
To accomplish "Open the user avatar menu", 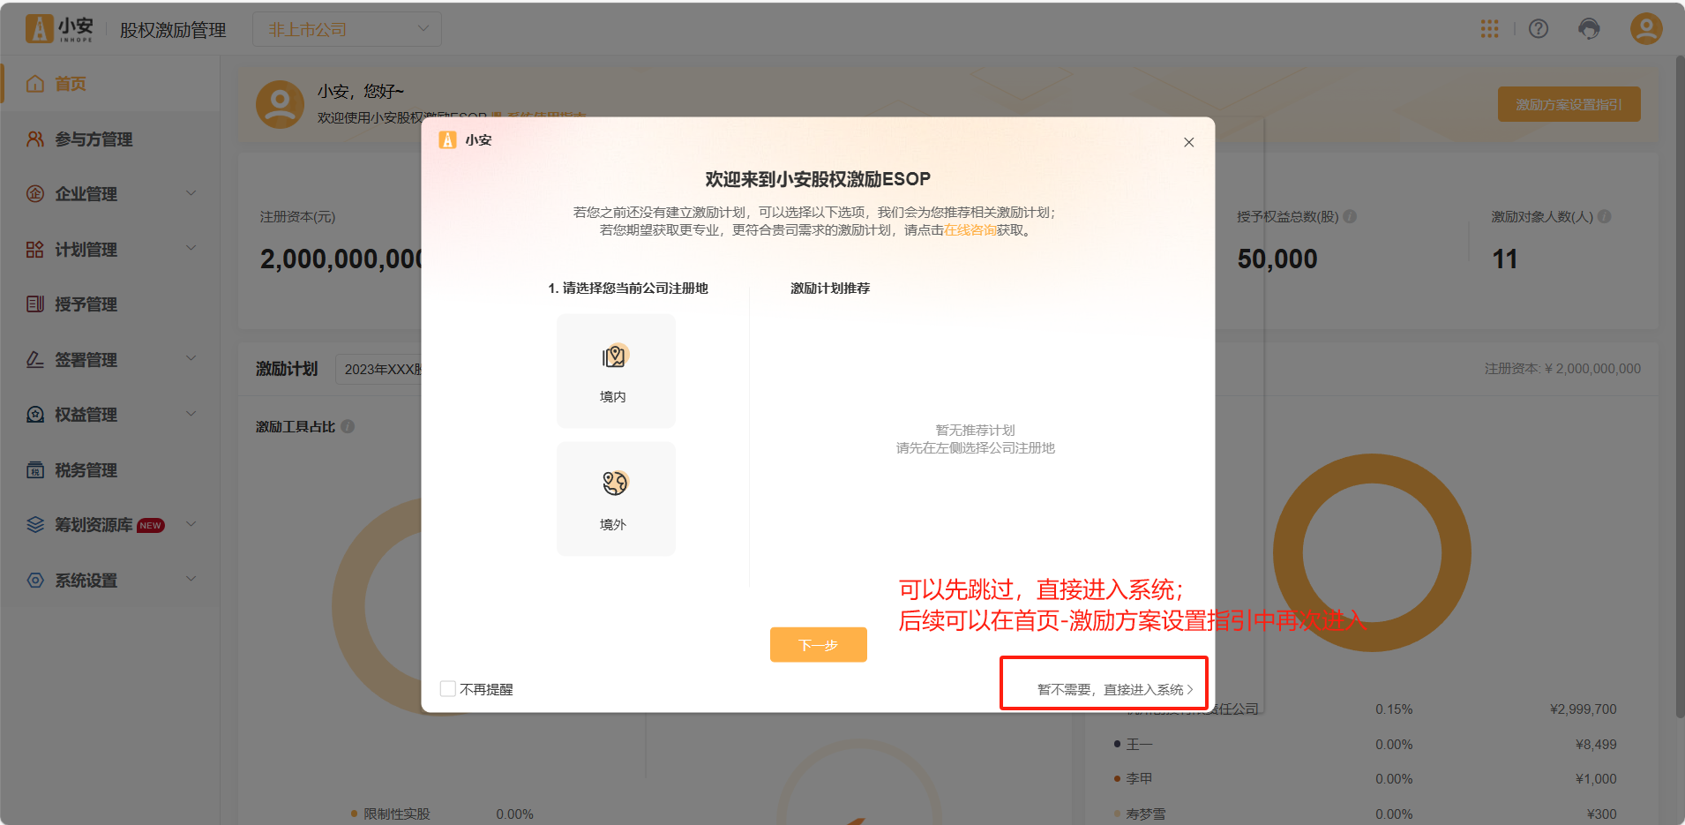I will [x=1646, y=29].
